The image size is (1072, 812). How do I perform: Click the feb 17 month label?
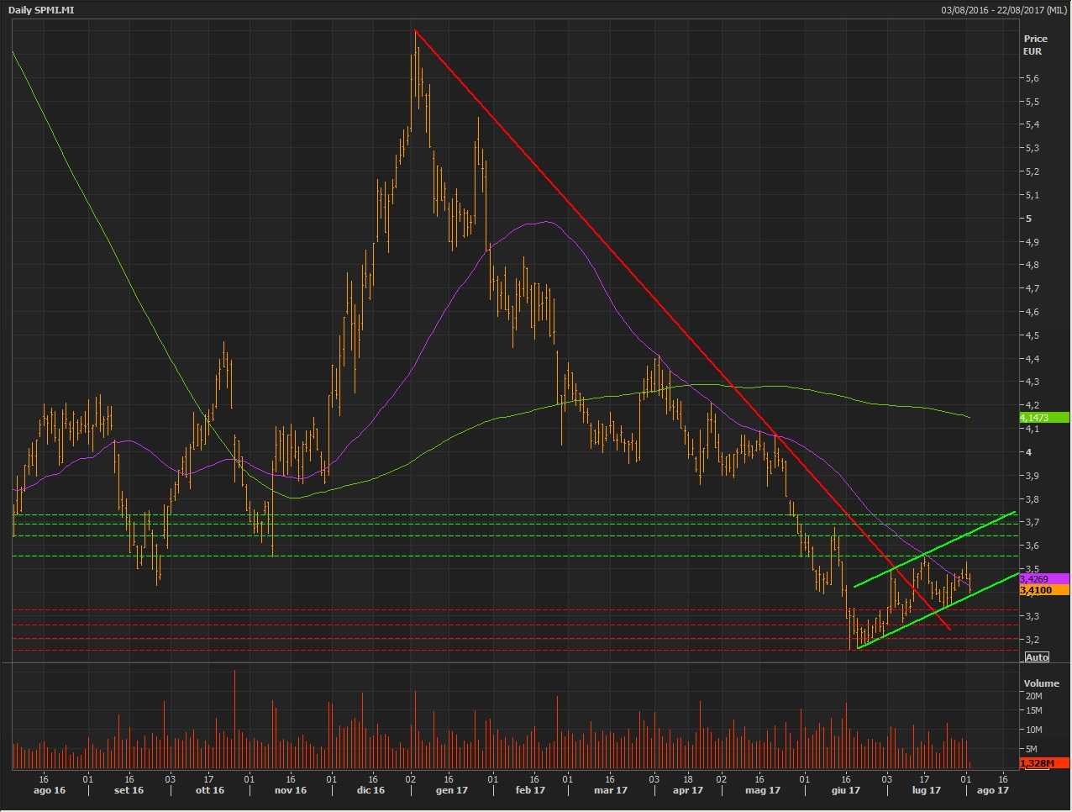point(529,790)
